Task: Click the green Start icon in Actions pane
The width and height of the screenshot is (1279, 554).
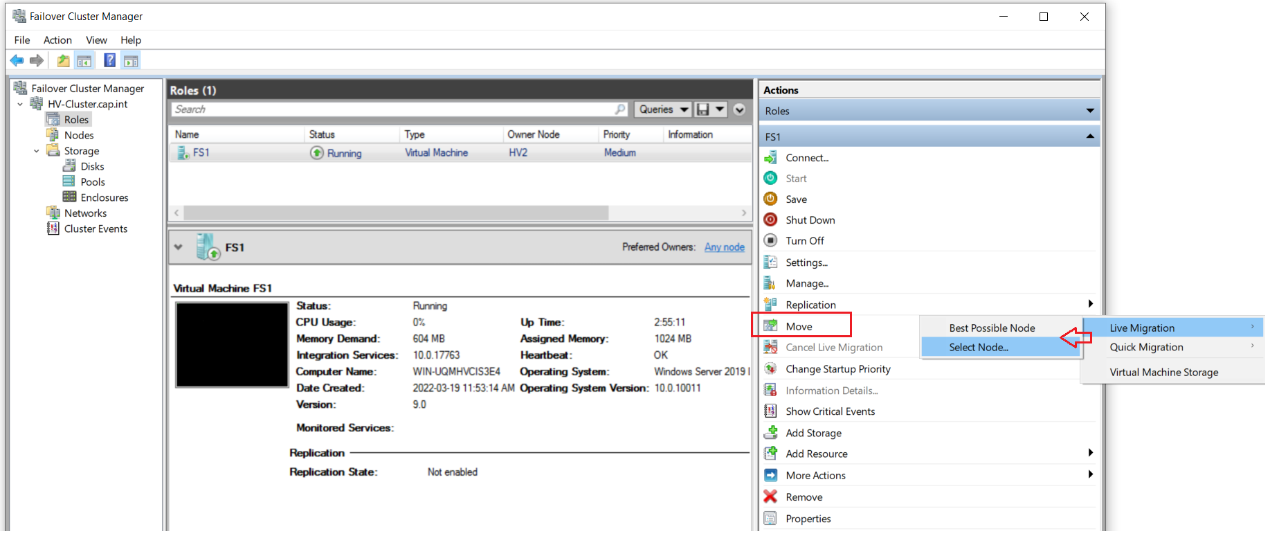Action: coord(770,178)
